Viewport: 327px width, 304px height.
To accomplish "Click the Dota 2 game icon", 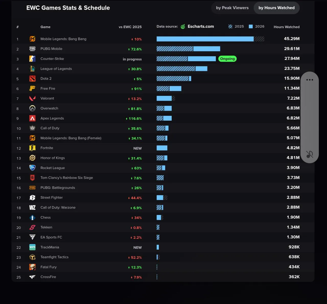I will (x=32, y=79).
